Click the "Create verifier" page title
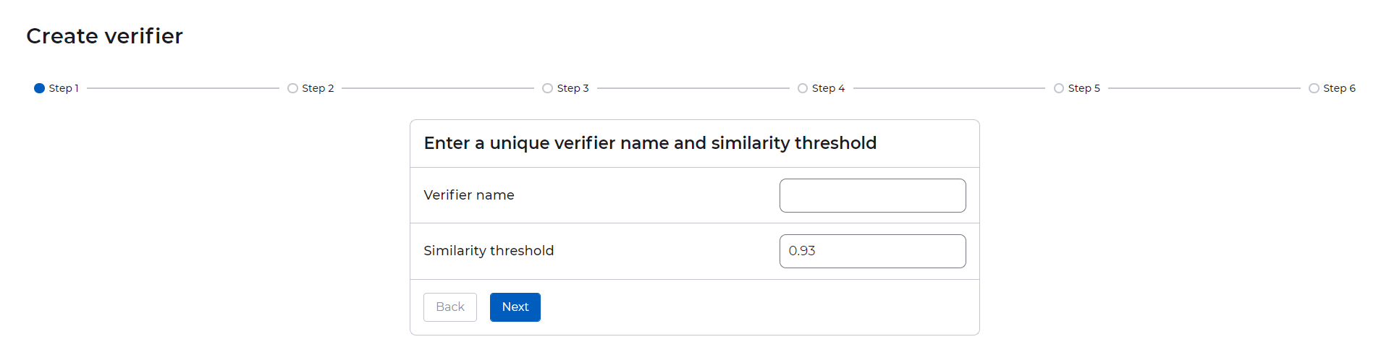The width and height of the screenshot is (1389, 342). tap(104, 36)
